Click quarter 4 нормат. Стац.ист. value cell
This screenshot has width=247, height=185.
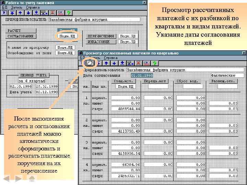[126, 164]
